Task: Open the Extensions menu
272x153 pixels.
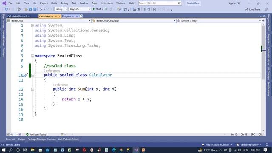Action: point(107,3)
